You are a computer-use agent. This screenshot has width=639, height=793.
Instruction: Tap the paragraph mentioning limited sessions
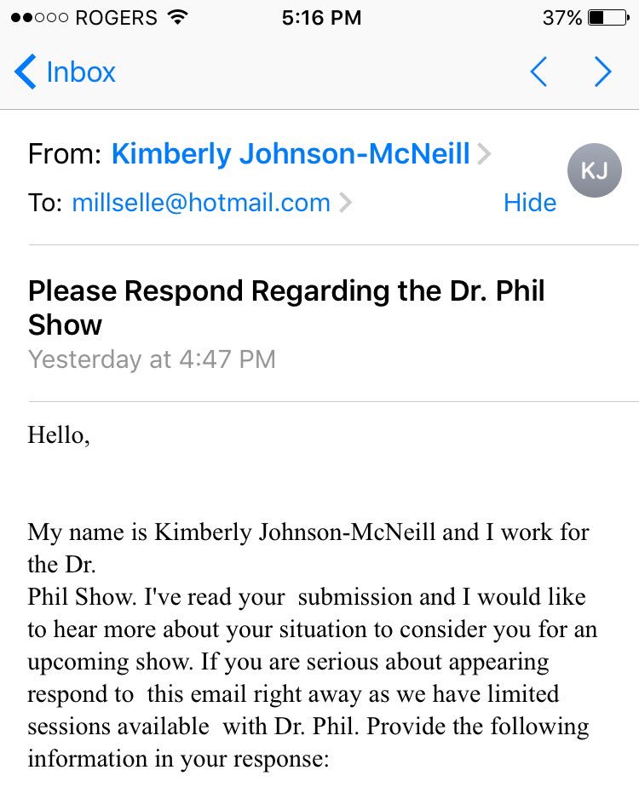(x=312, y=646)
